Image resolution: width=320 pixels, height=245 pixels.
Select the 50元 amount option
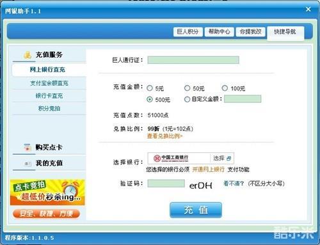[187, 88]
